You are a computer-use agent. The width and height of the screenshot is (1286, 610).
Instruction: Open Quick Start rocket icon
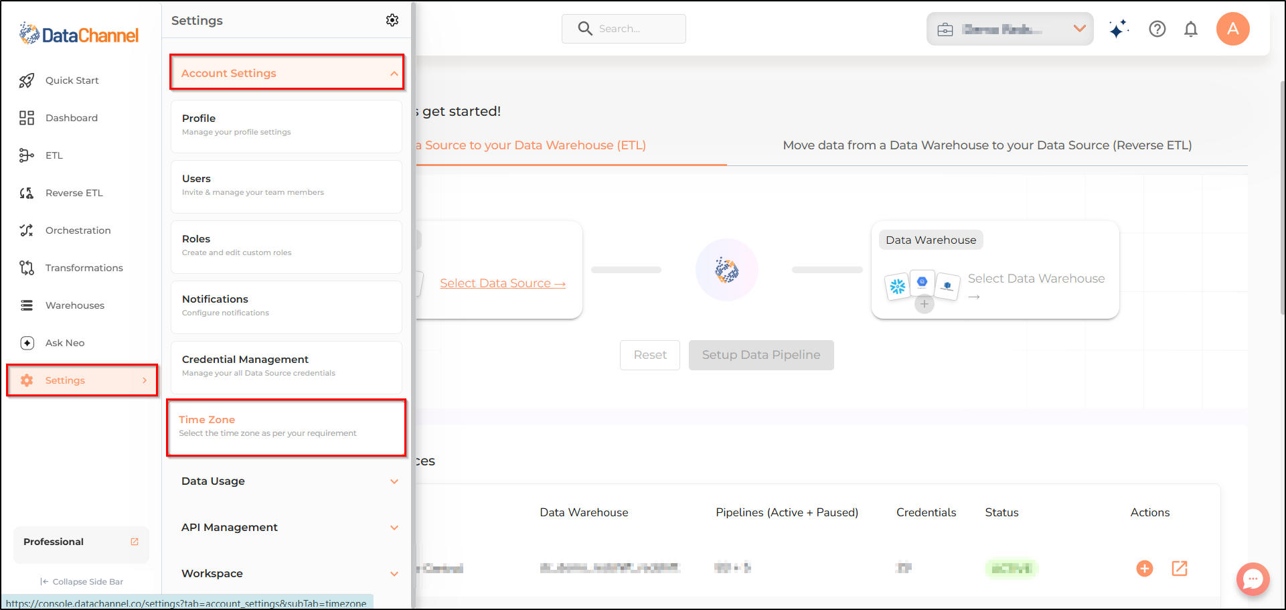tap(27, 80)
